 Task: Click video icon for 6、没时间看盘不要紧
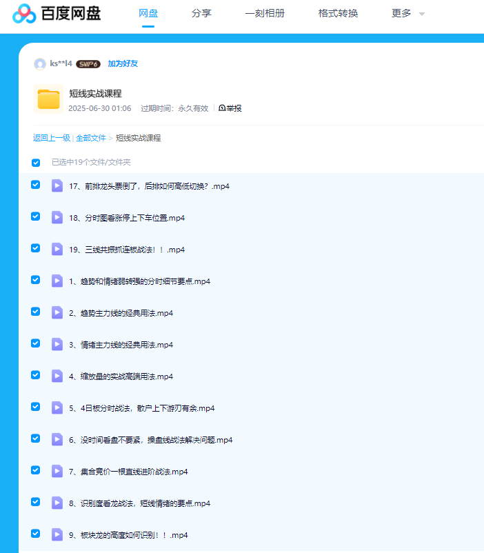[x=57, y=439]
